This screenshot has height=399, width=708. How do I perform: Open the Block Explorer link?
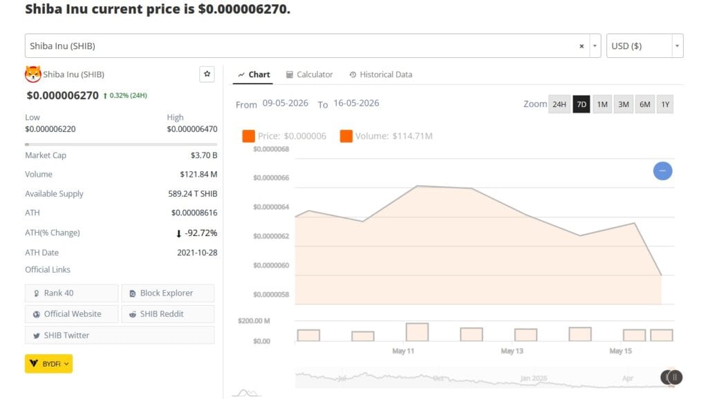167,293
